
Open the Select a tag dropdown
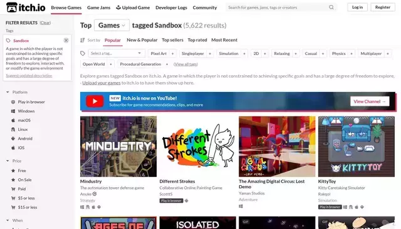(117, 53)
